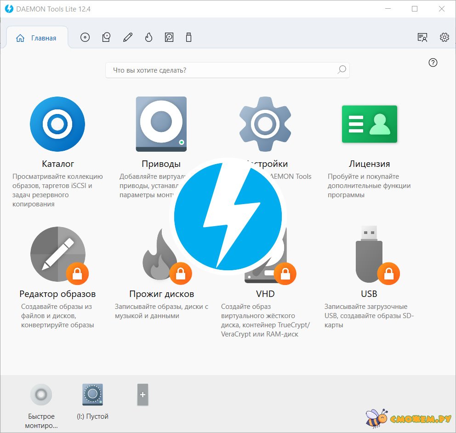Viewport: 456px width, 433px height.
Task: Add a new virtual drive with plus button
Action: tap(143, 395)
